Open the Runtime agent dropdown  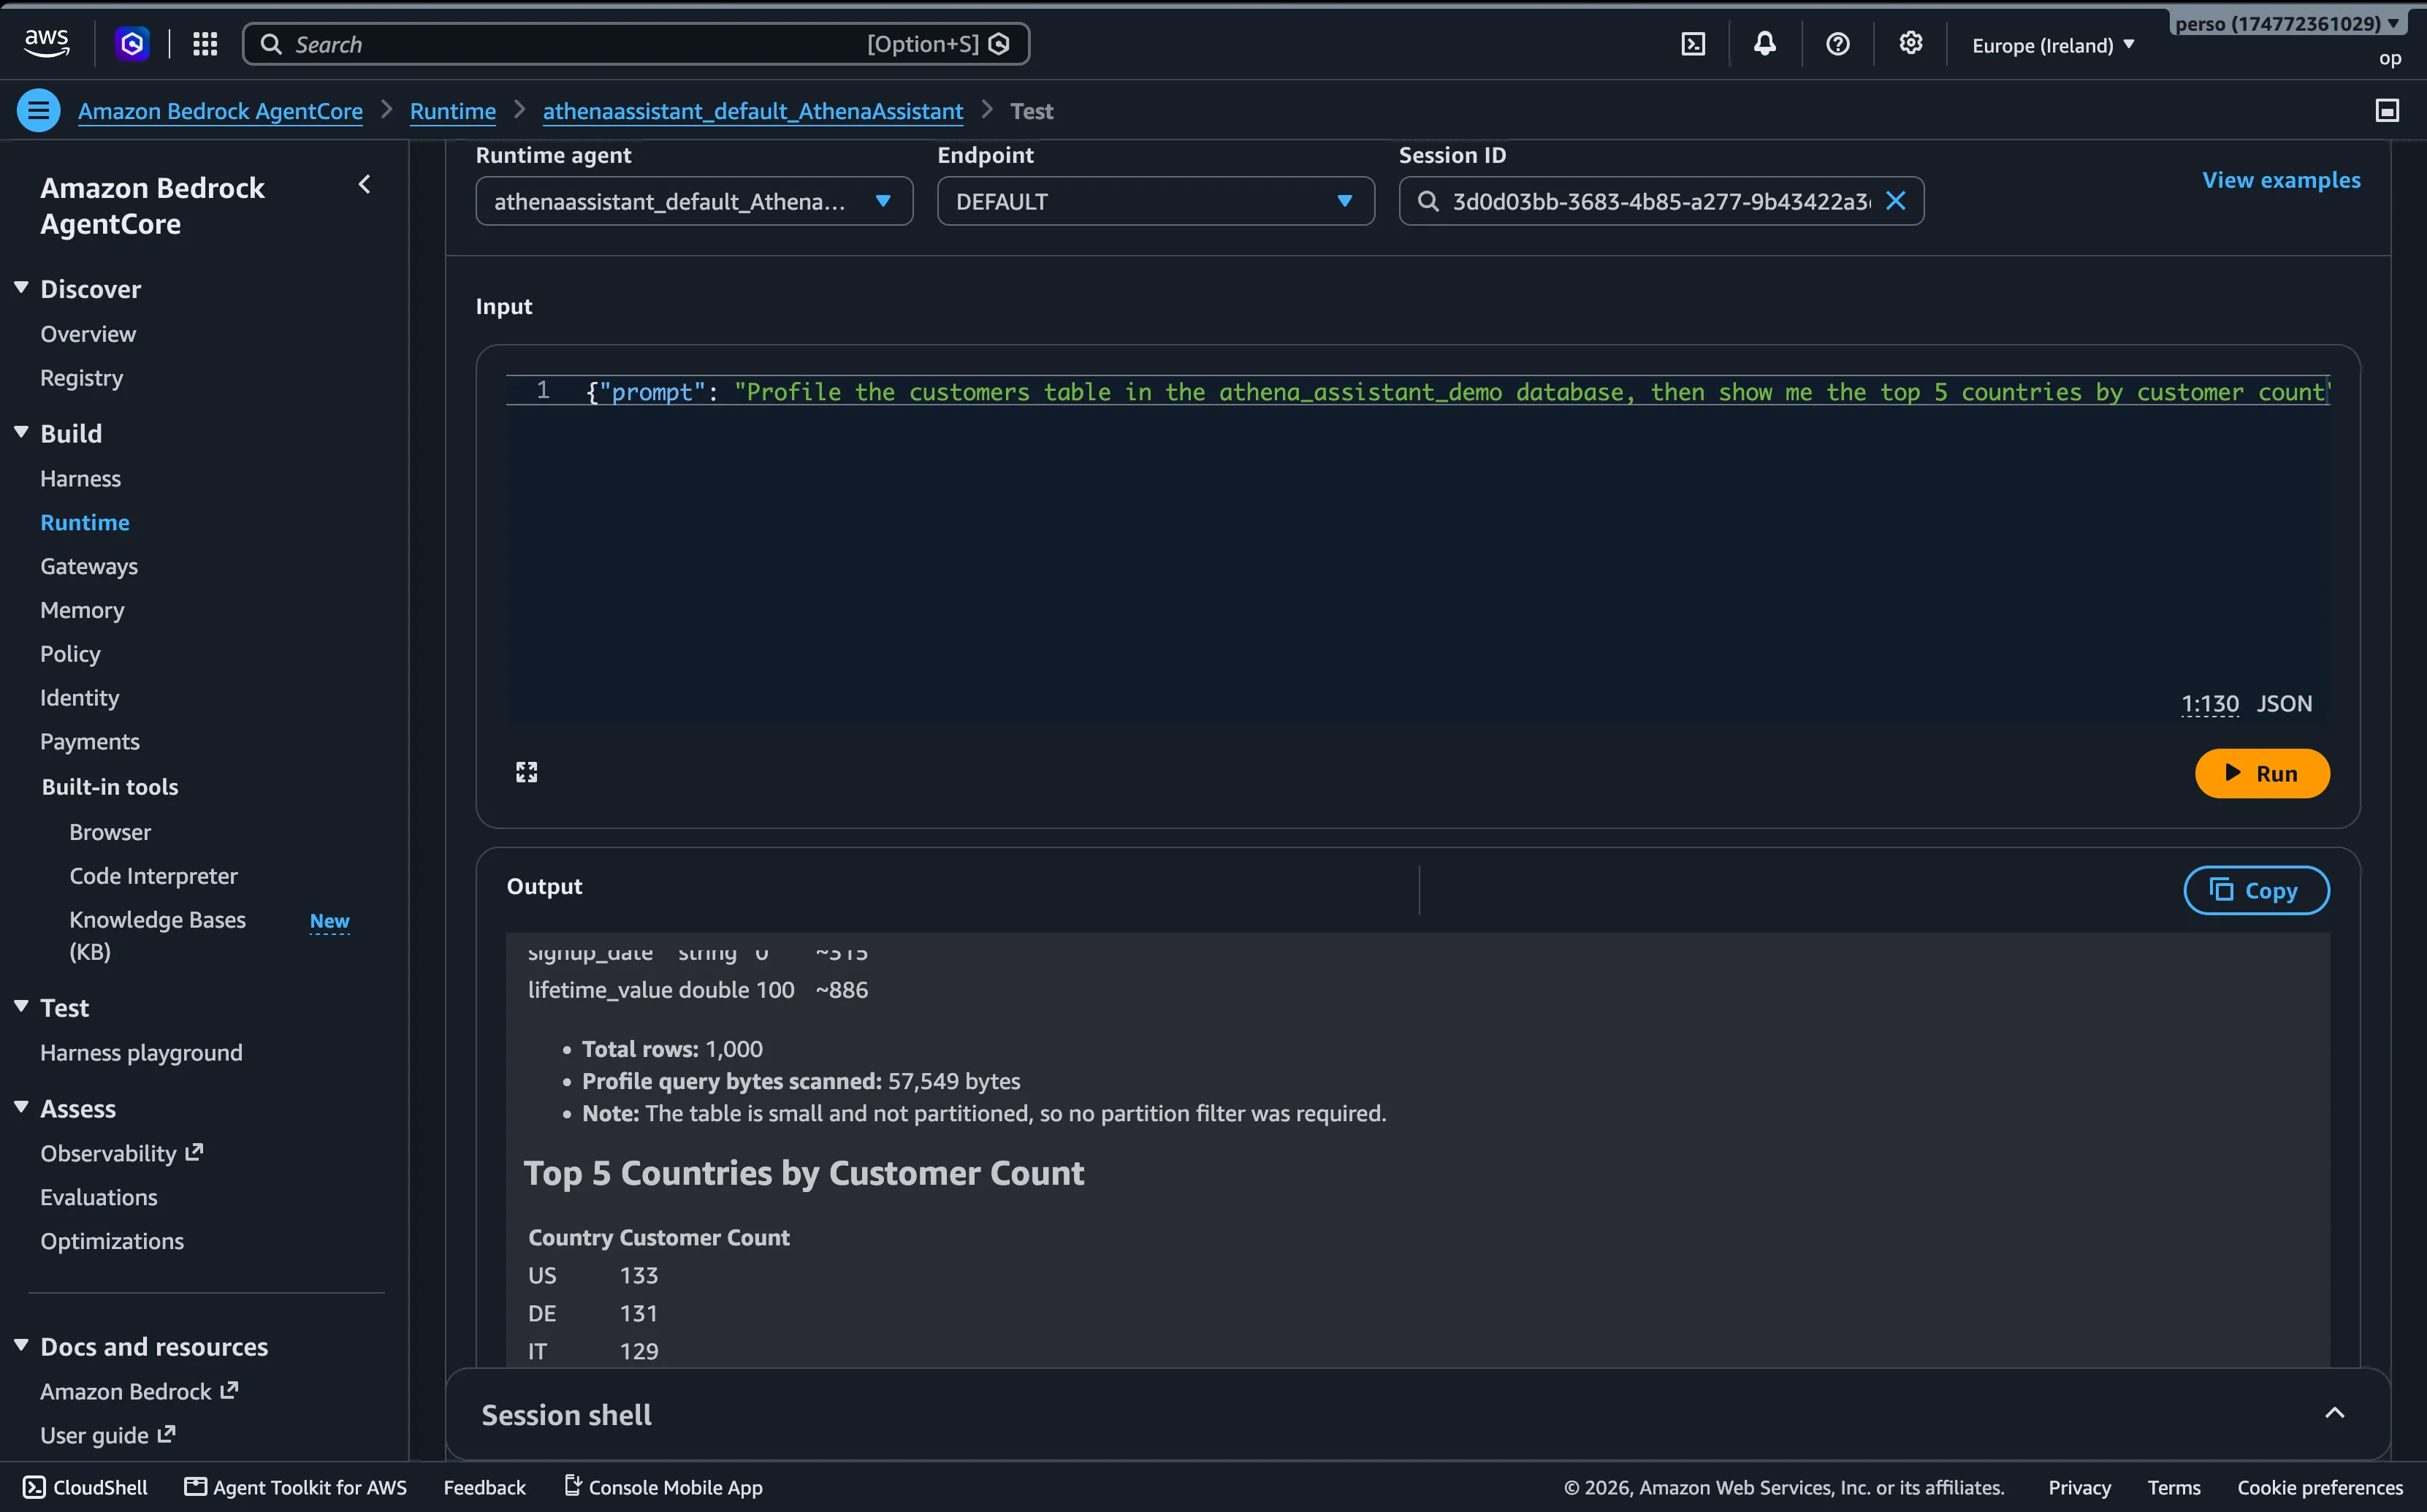[694, 201]
